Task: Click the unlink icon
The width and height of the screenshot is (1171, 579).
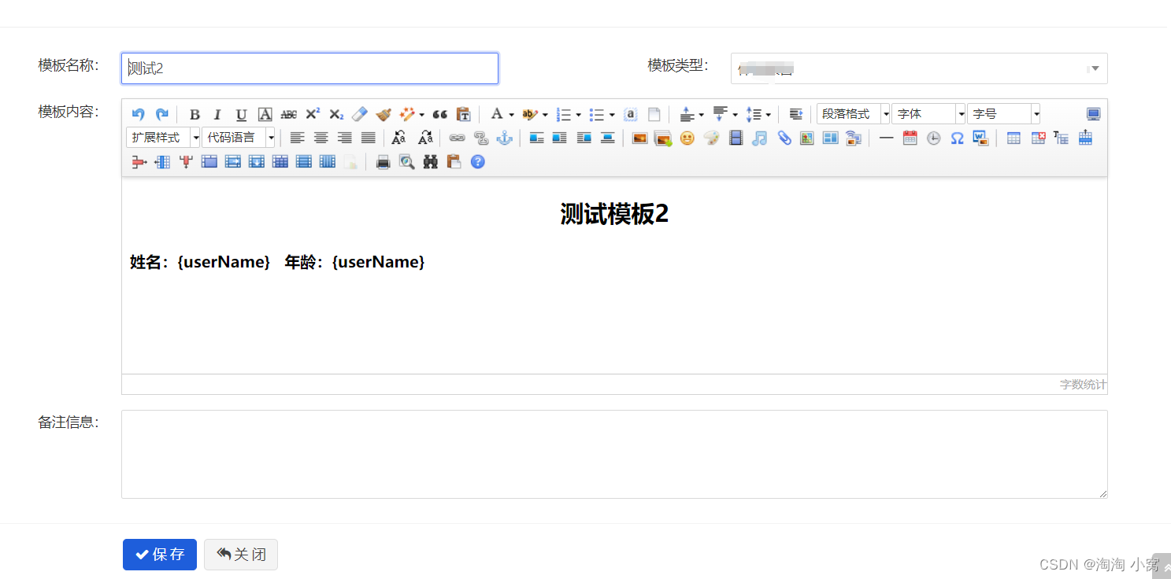Action: [480, 138]
